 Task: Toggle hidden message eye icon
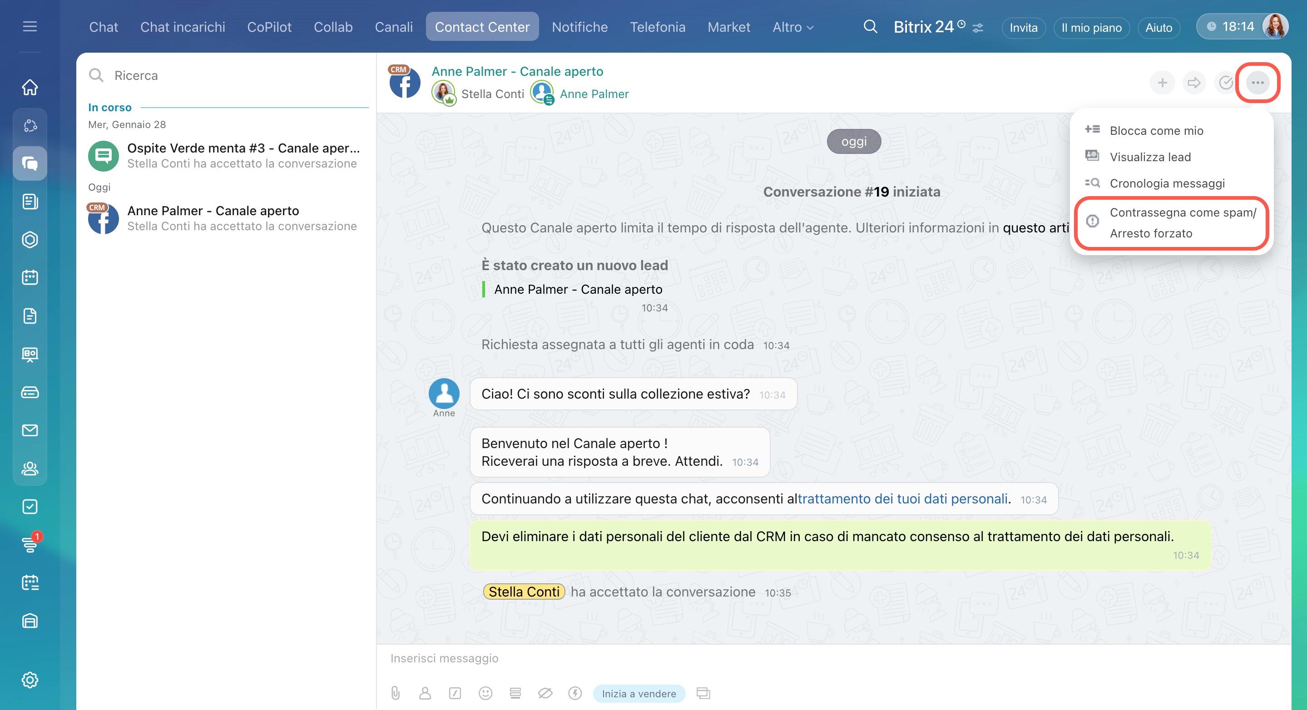[x=545, y=693]
